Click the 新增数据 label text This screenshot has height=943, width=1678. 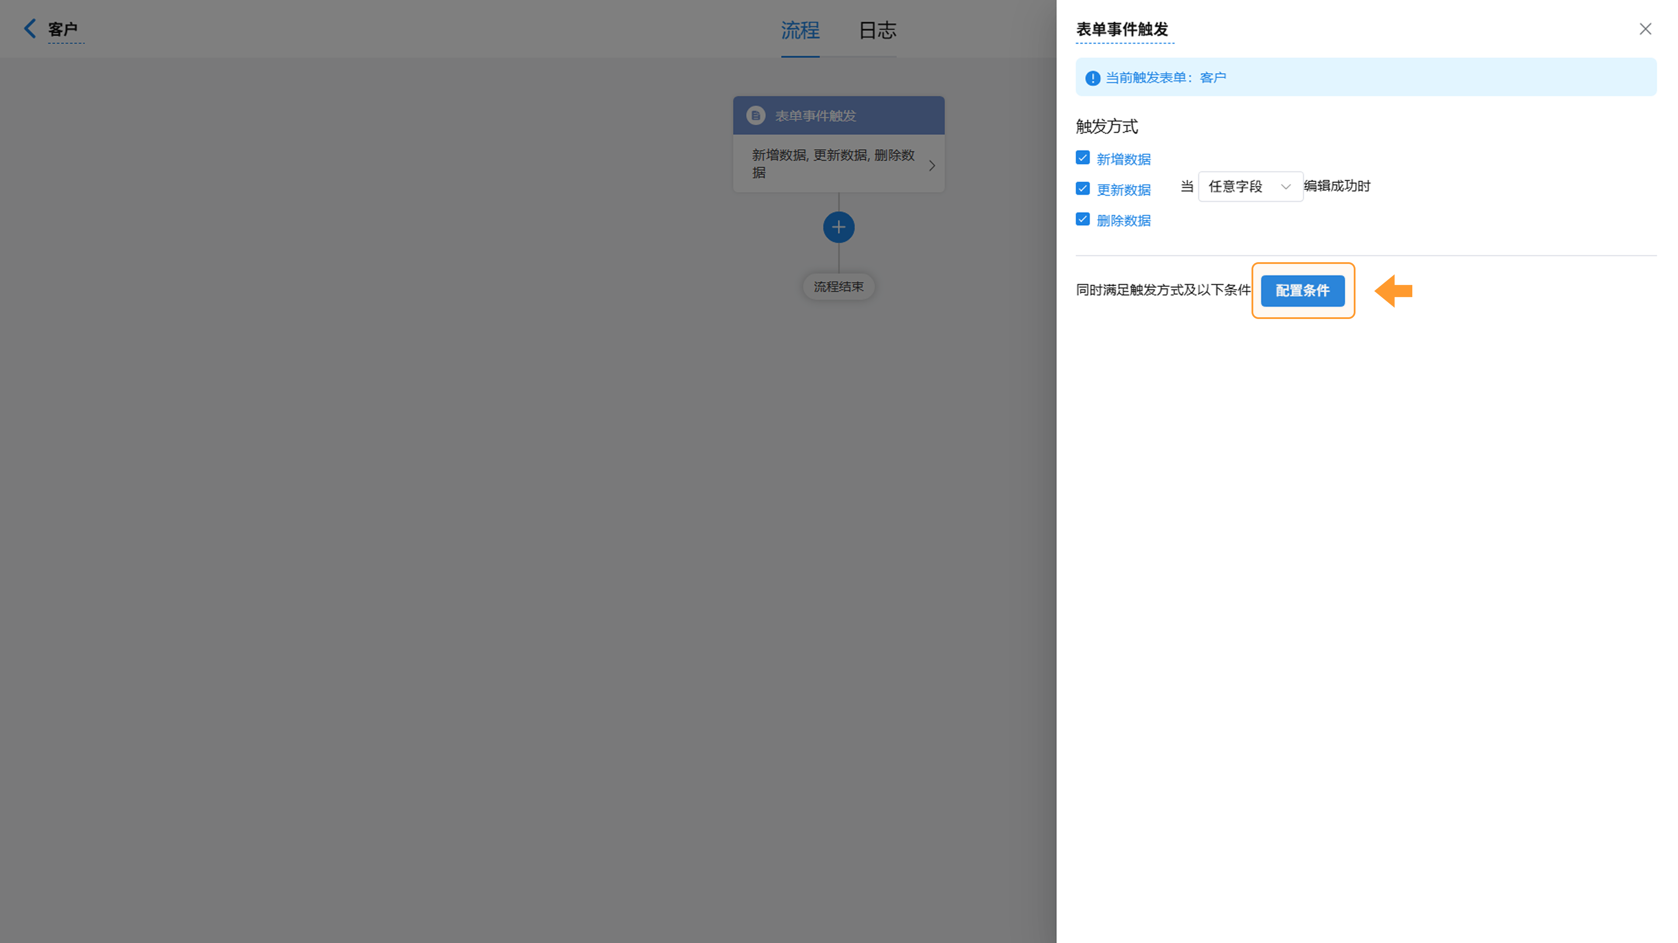tap(1123, 159)
